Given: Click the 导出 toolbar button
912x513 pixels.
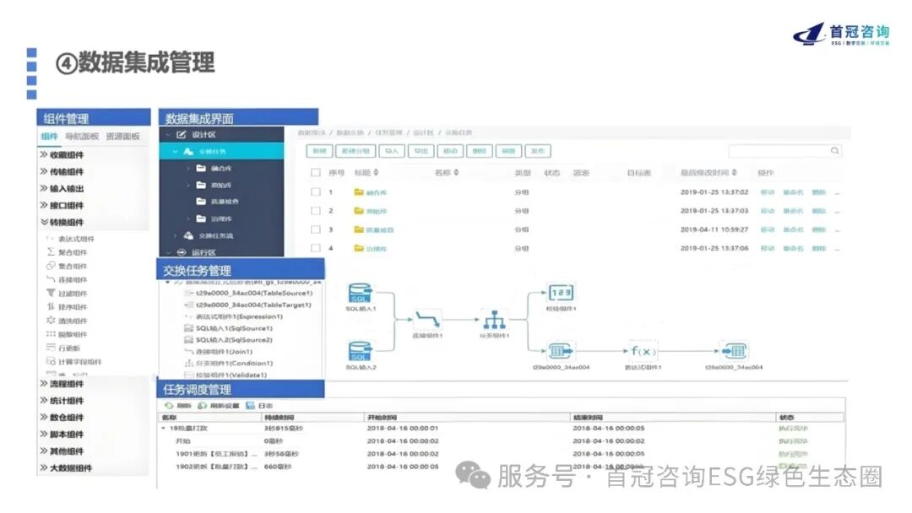Looking at the screenshot, I should point(421,151).
